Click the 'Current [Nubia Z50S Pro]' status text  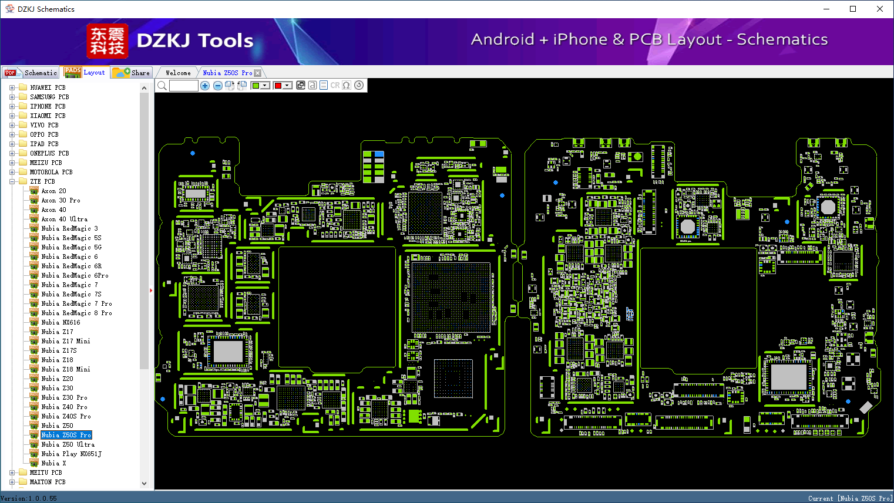tap(850, 498)
